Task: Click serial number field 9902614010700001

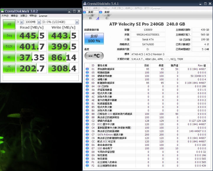Action: (x=148, y=35)
